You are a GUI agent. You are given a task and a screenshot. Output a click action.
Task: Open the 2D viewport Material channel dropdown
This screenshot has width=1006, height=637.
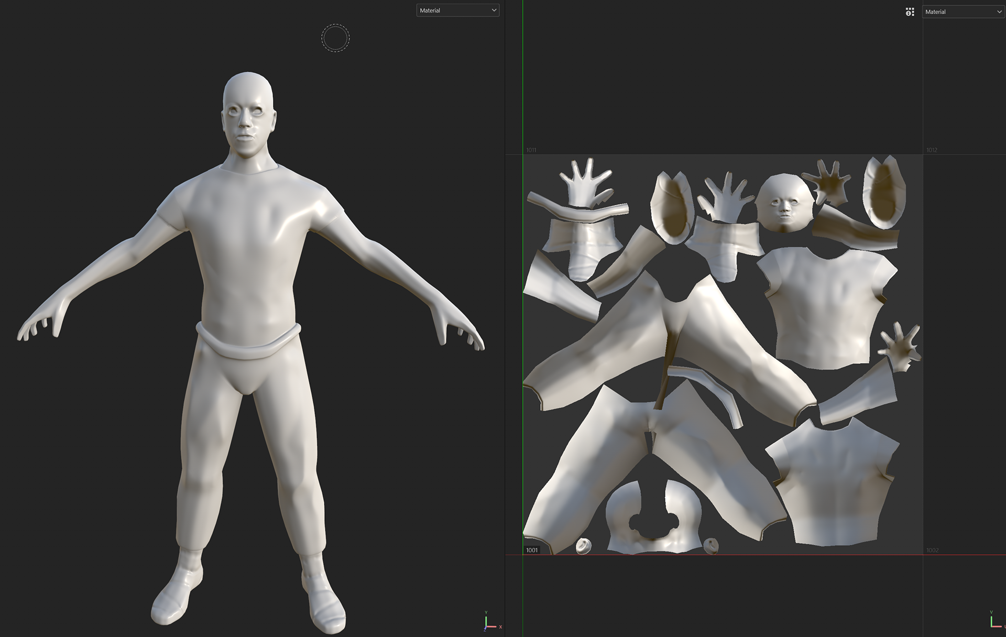tap(963, 12)
